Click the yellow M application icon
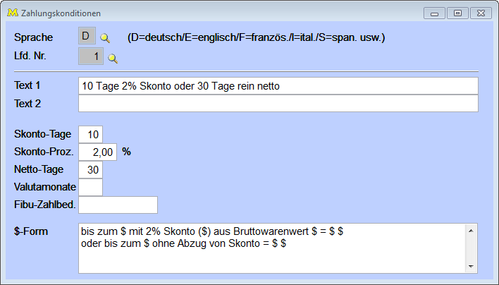The height and width of the screenshot is (285, 499). pyautogui.click(x=12, y=13)
